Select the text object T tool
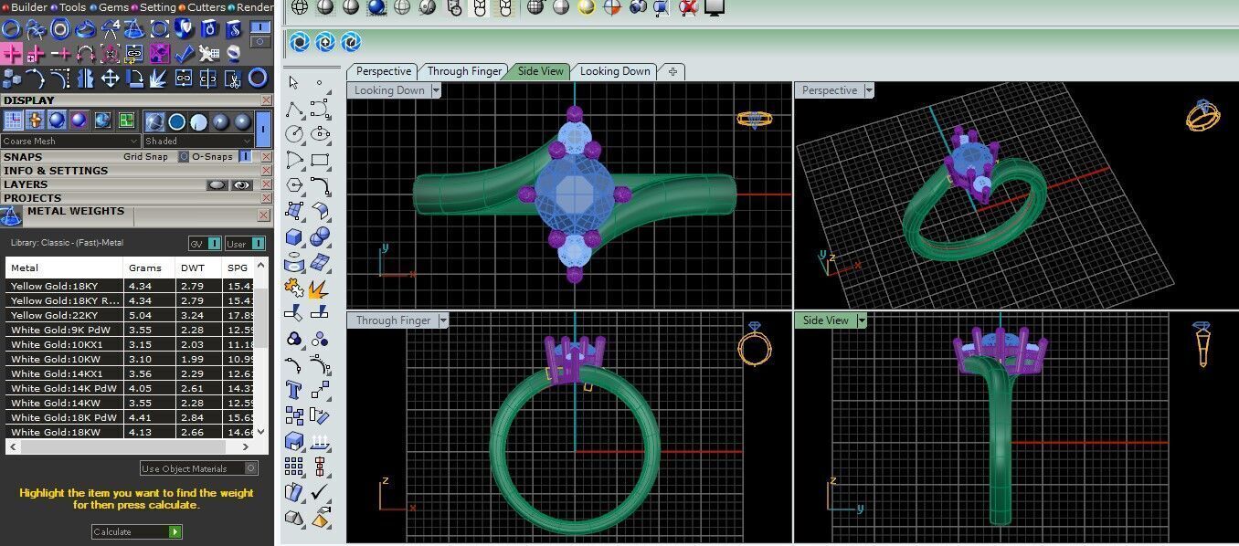Screen dimensions: 1239x546 pyautogui.click(x=294, y=391)
